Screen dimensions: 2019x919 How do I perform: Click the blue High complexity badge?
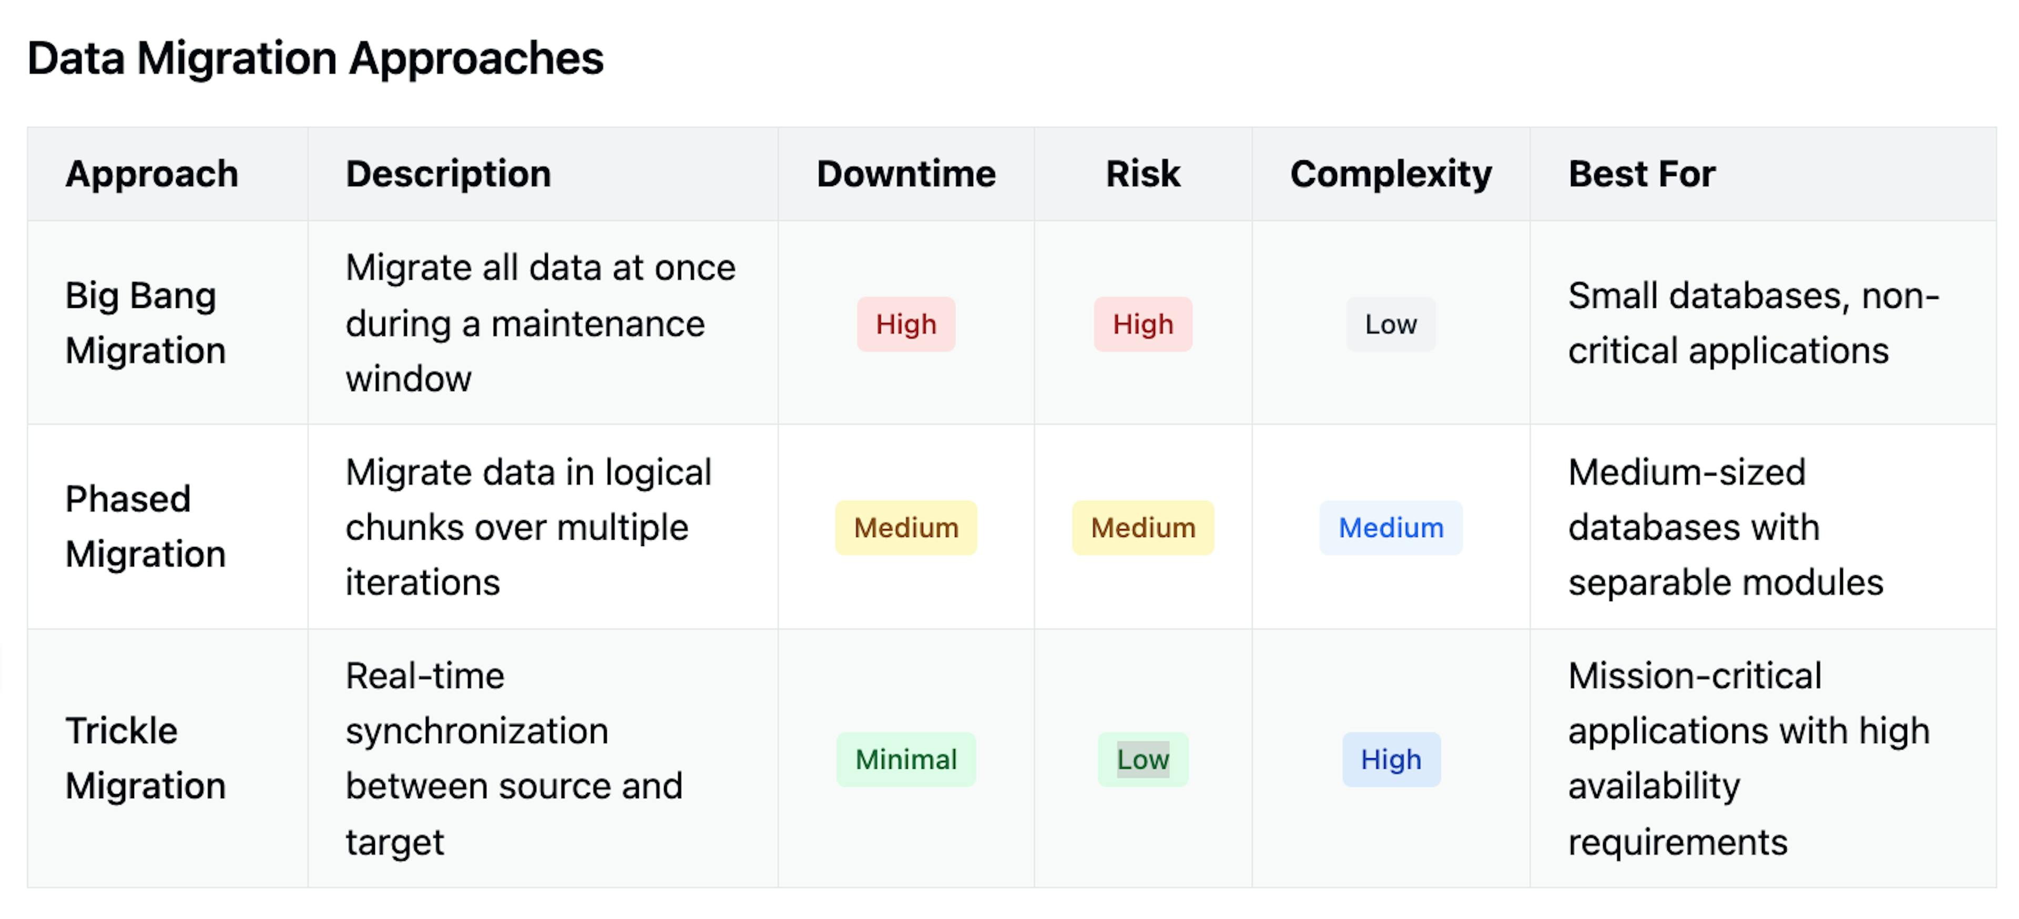click(1390, 760)
